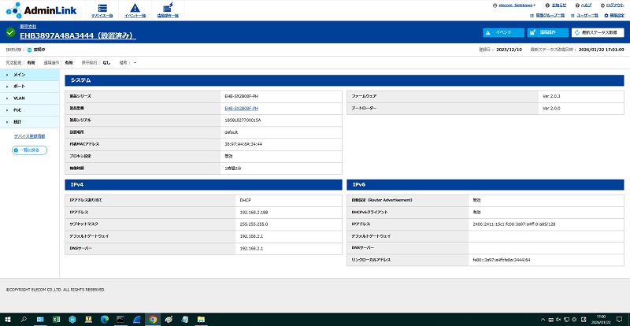
Task: Click the 一覧に戻る back button
Action: 24,150
